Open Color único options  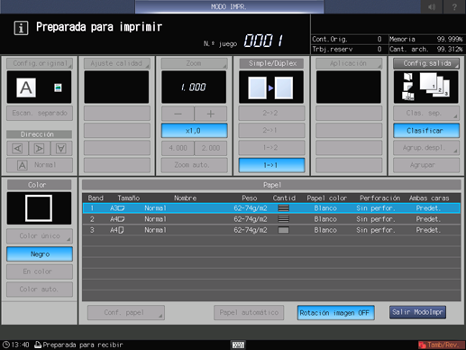click(x=40, y=236)
